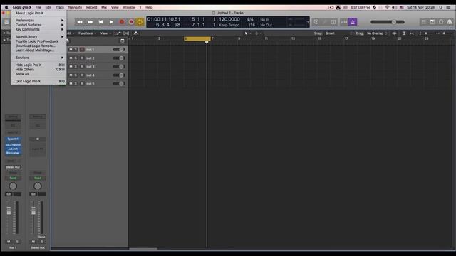Open the LCD display mode dropdown arrow
This screenshot has height=256, width=456.
308,22
